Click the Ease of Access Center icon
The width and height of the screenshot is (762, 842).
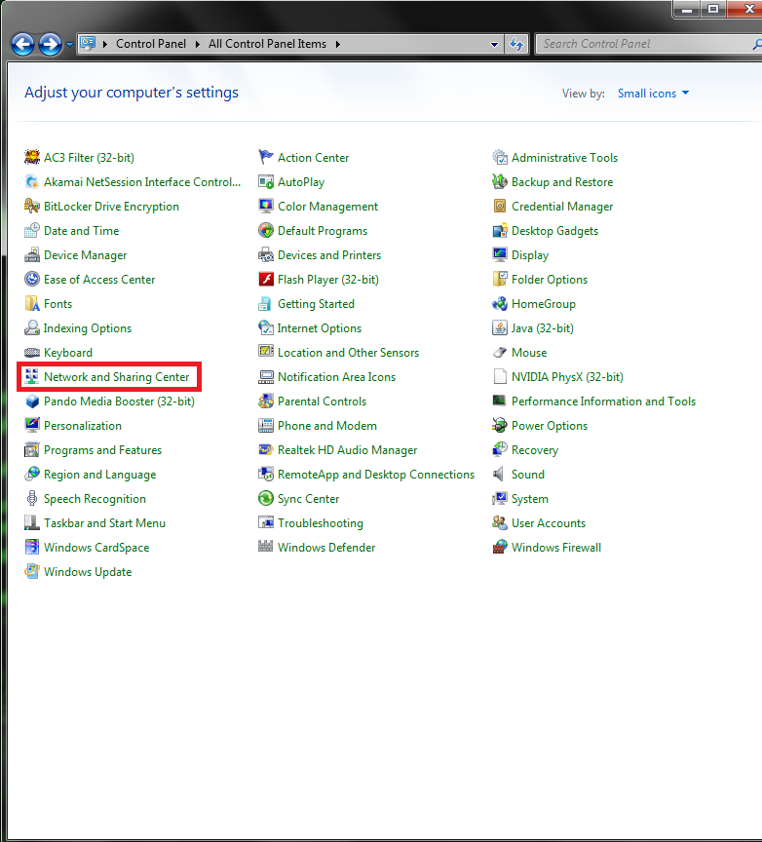tap(32, 280)
